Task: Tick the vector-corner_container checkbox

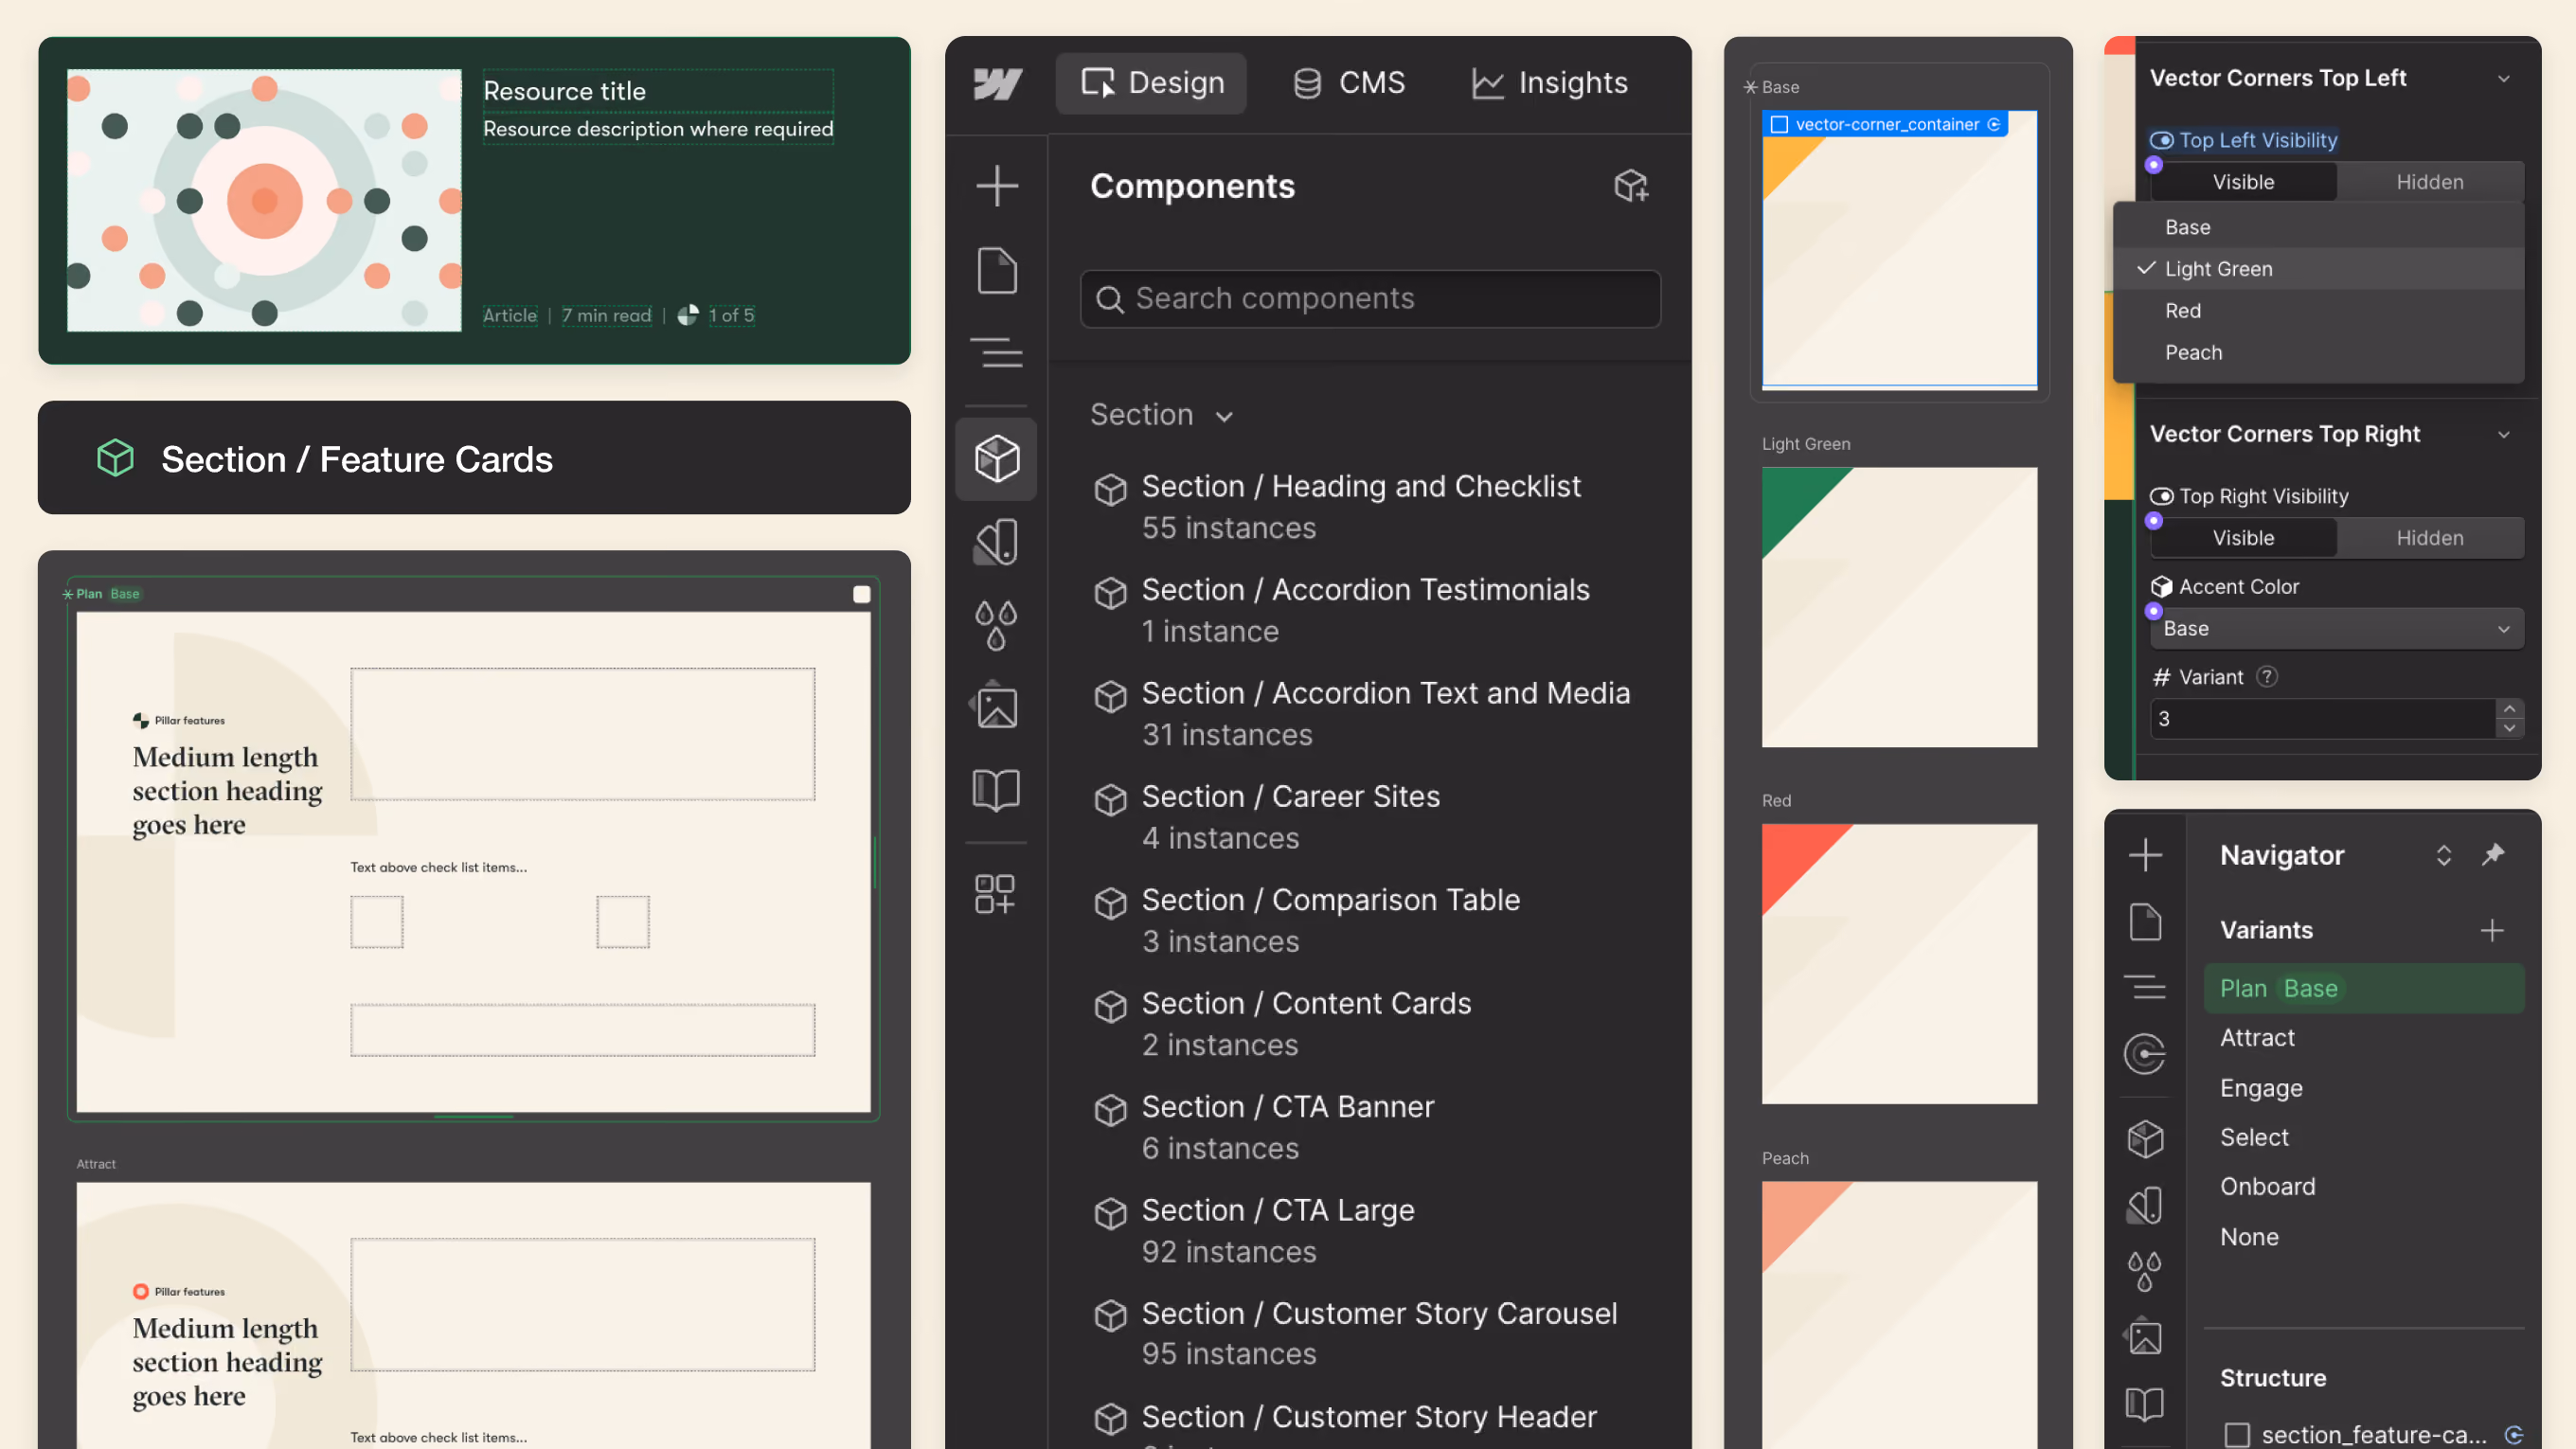Action: 1779,125
